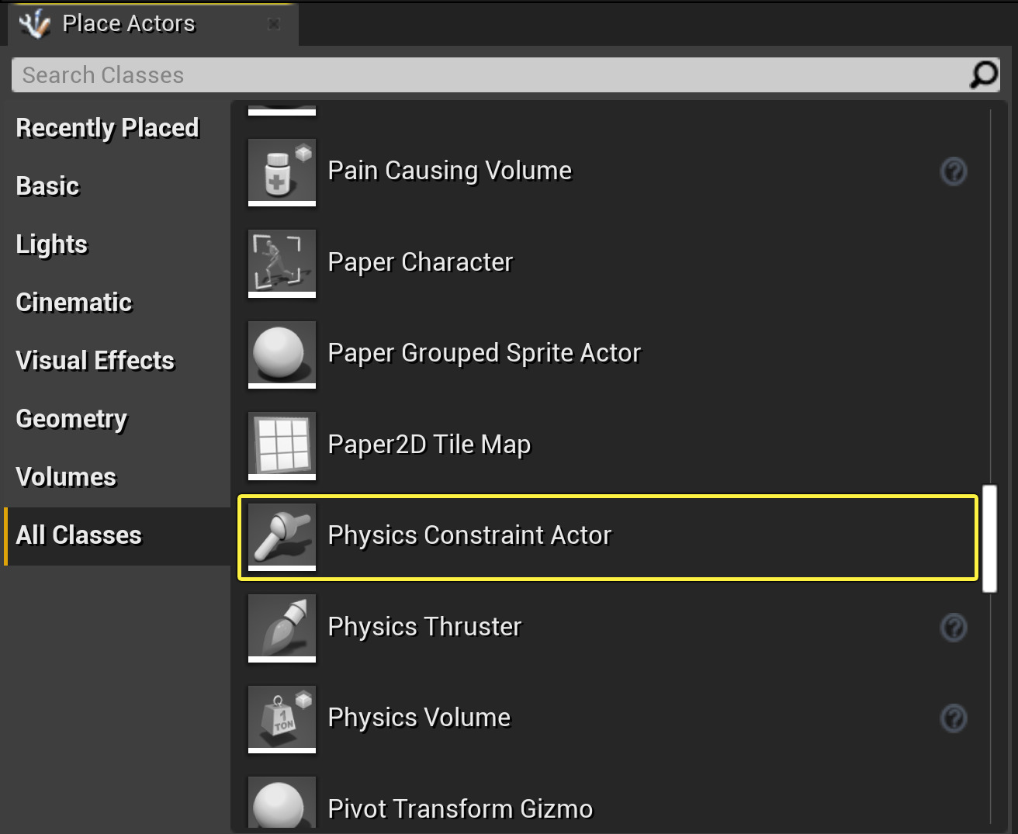The width and height of the screenshot is (1018, 834).
Task: Select the Physics Volume weight icon
Action: tap(282, 719)
